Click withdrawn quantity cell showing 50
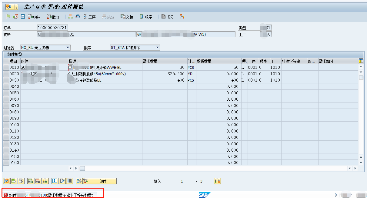Image resolution: width=367 pixels, height=198 pixels. coord(219,67)
